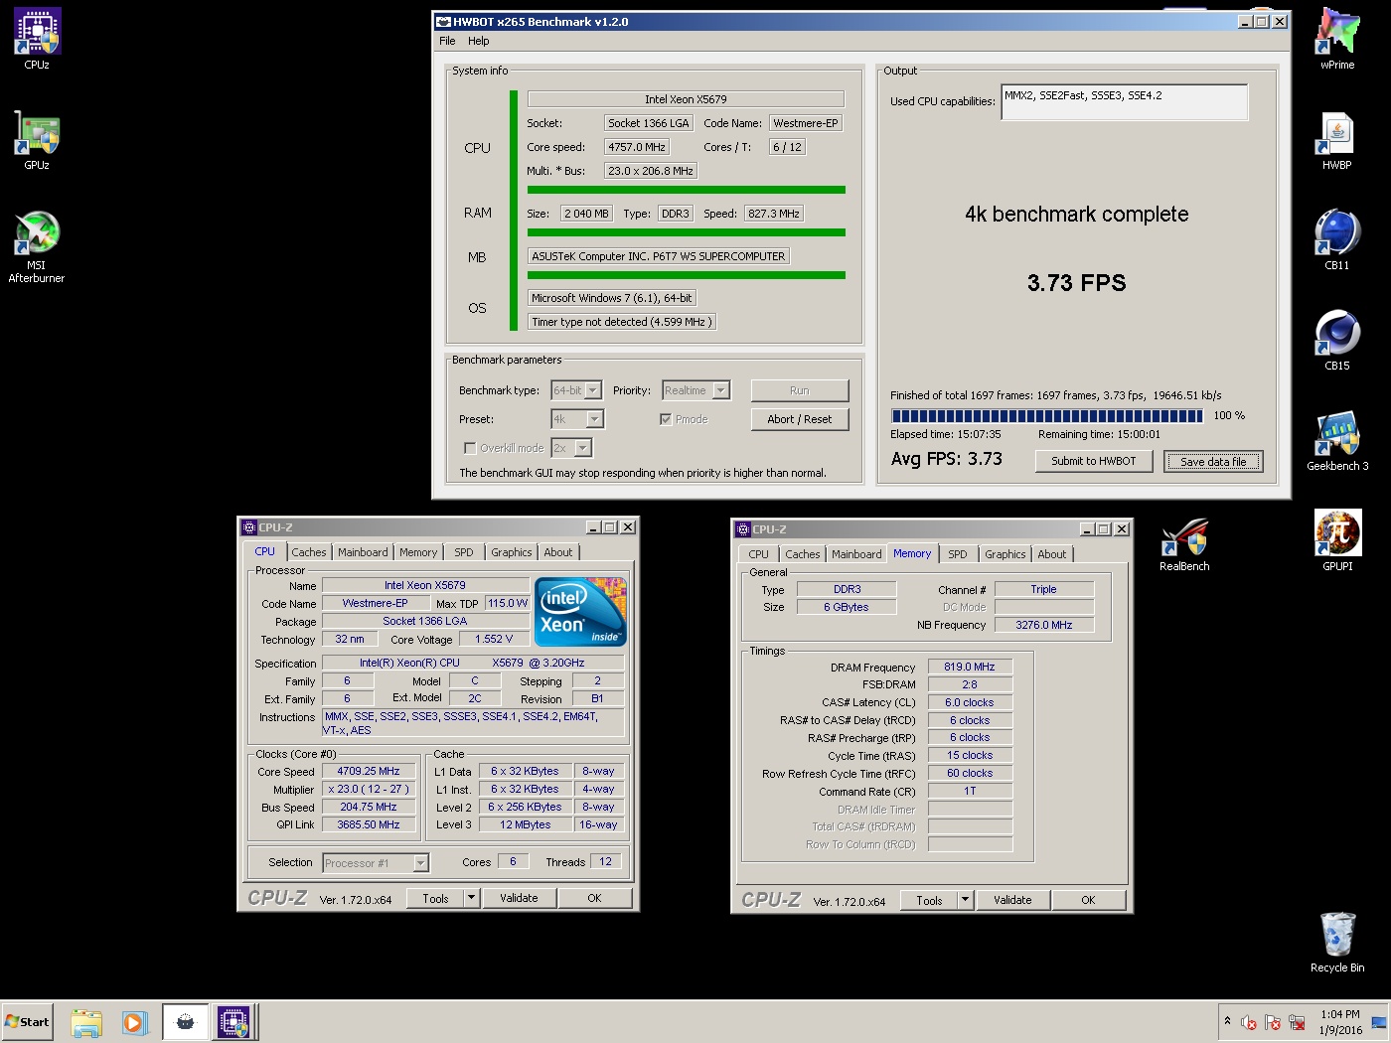
Task: Select CPU tab in Memory CPU-Z window
Action: [758, 554]
